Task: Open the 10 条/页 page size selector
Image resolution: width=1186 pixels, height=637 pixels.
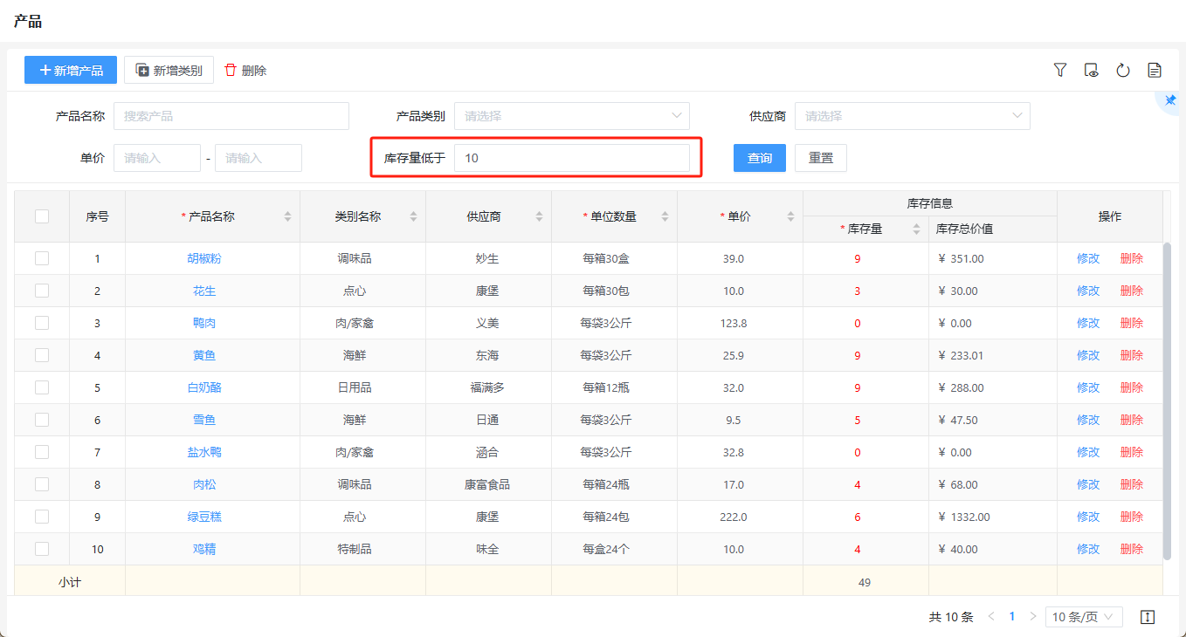Action: [x=1084, y=617]
